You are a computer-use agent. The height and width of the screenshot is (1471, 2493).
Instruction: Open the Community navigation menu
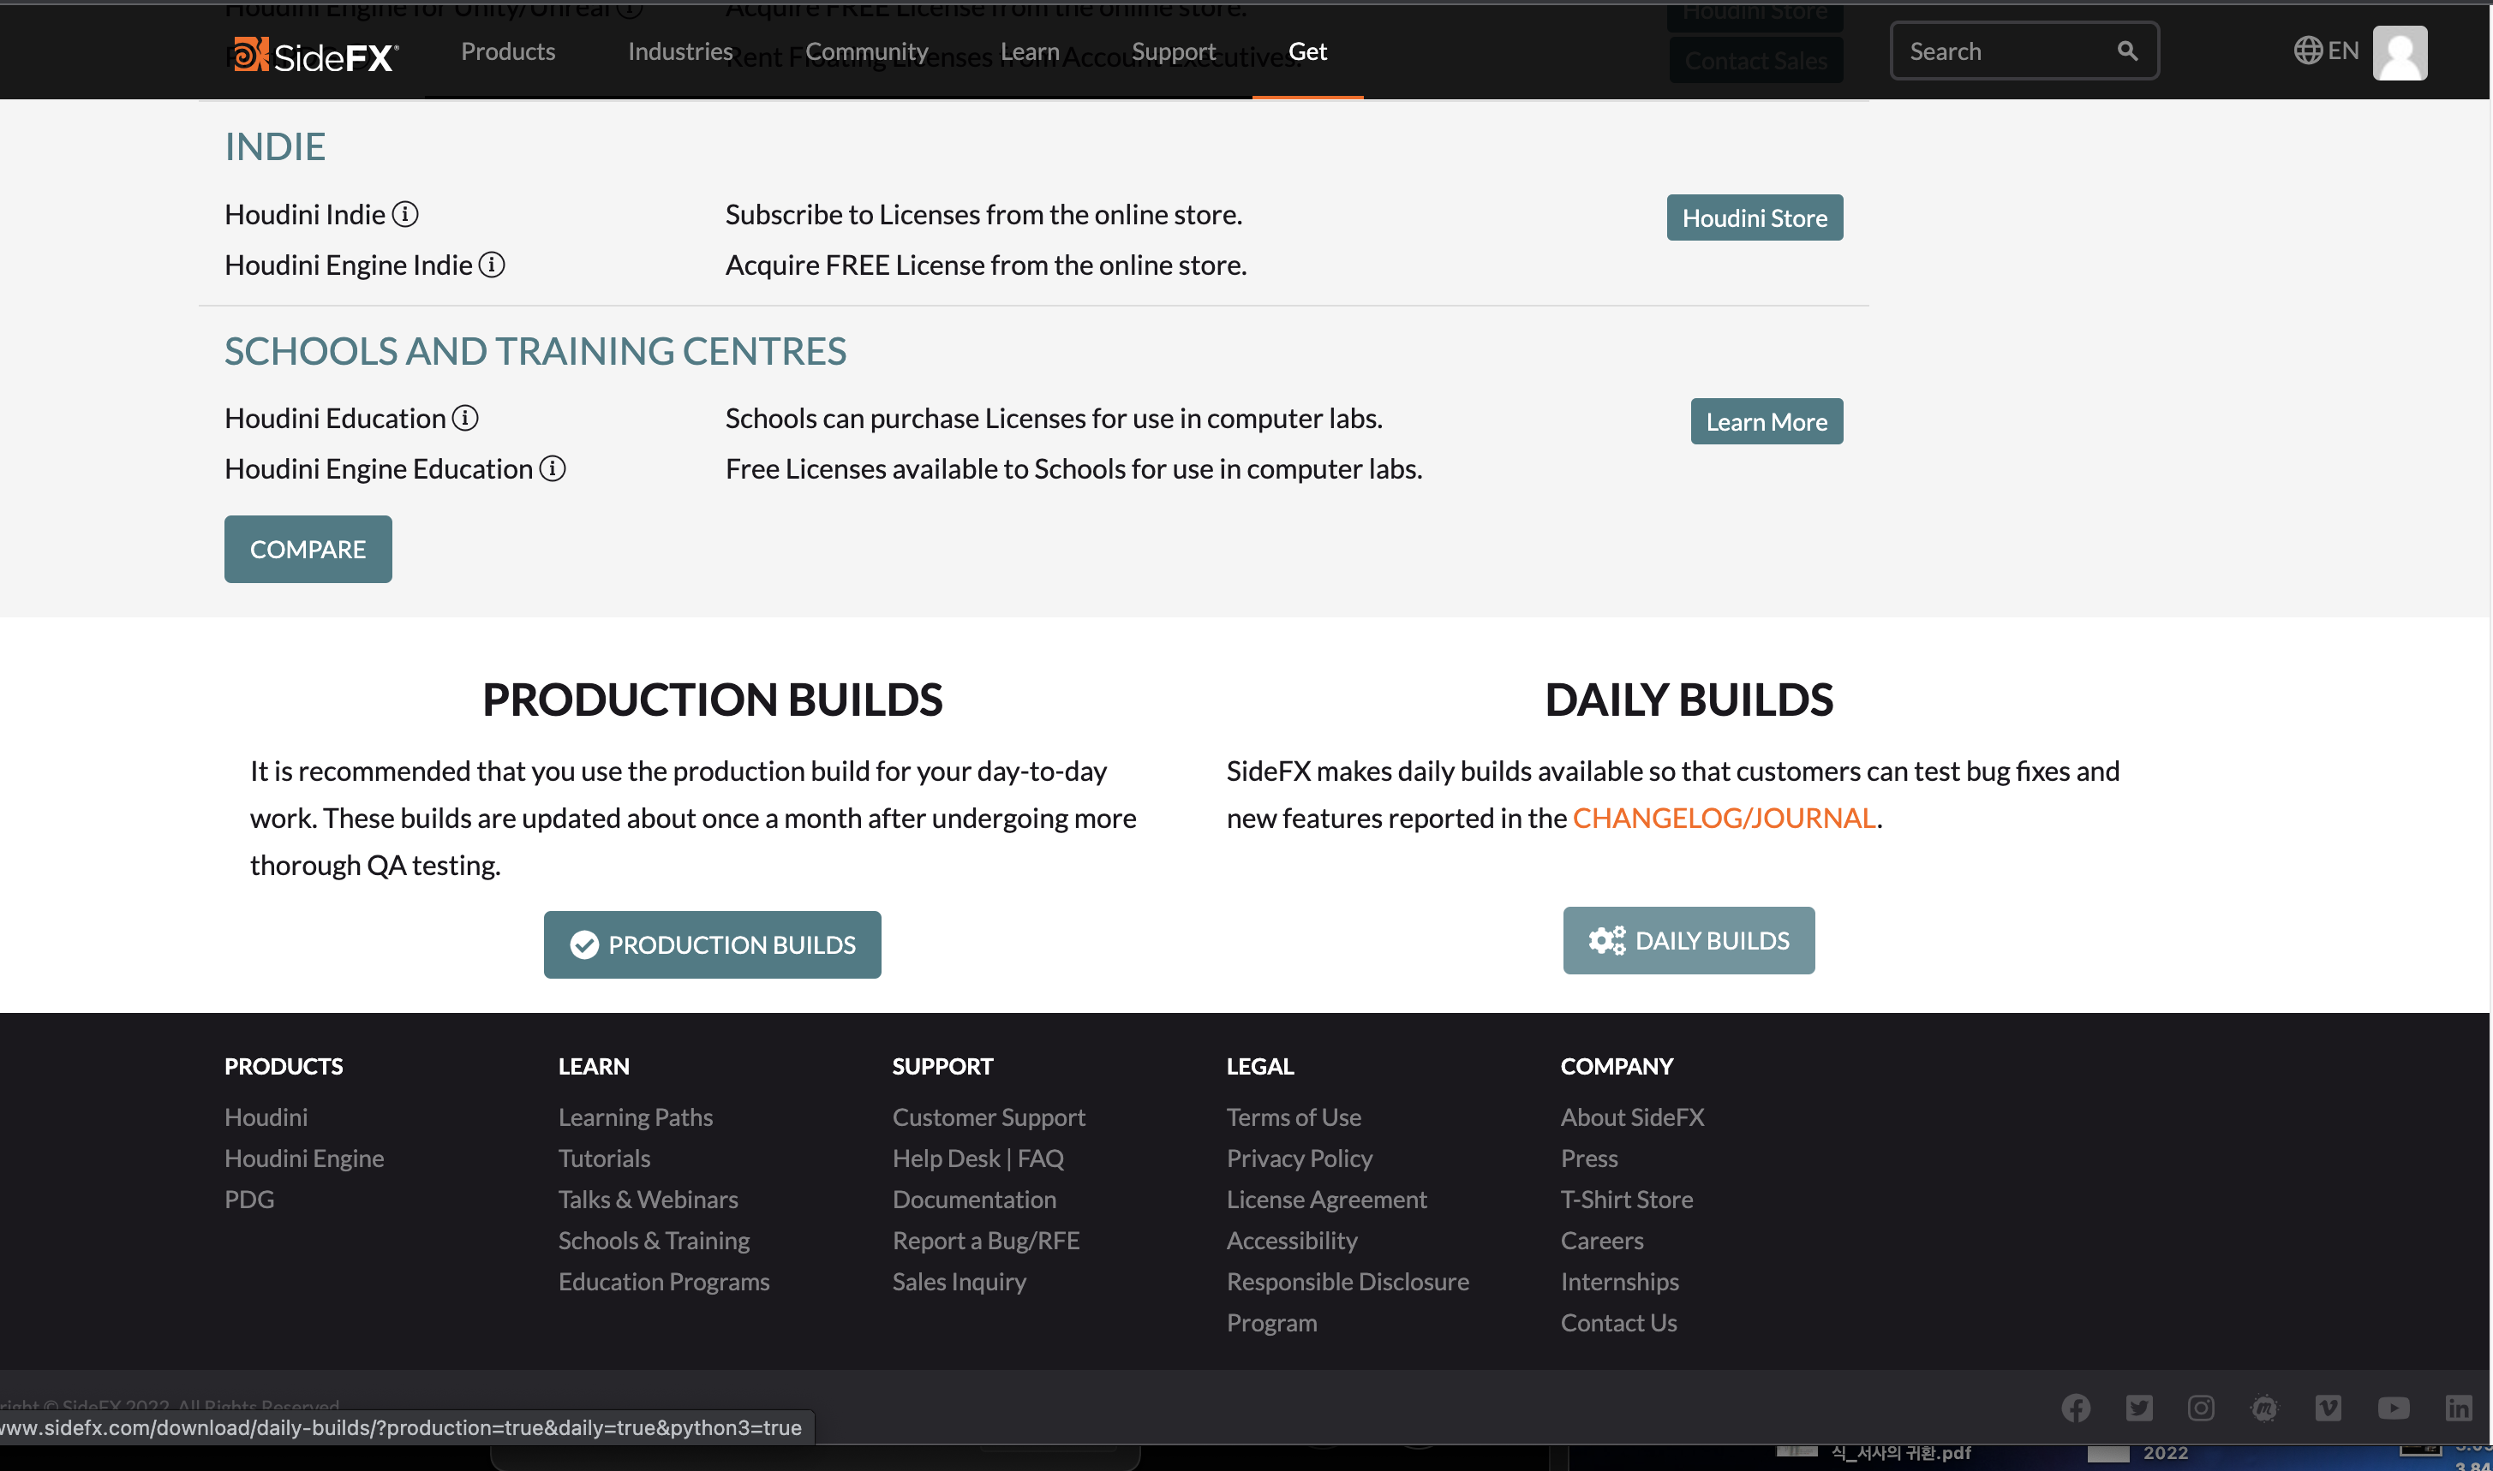click(x=866, y=51)
